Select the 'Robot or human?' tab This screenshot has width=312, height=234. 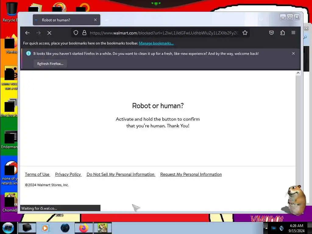pyautogui.click(x=66, y=20)
